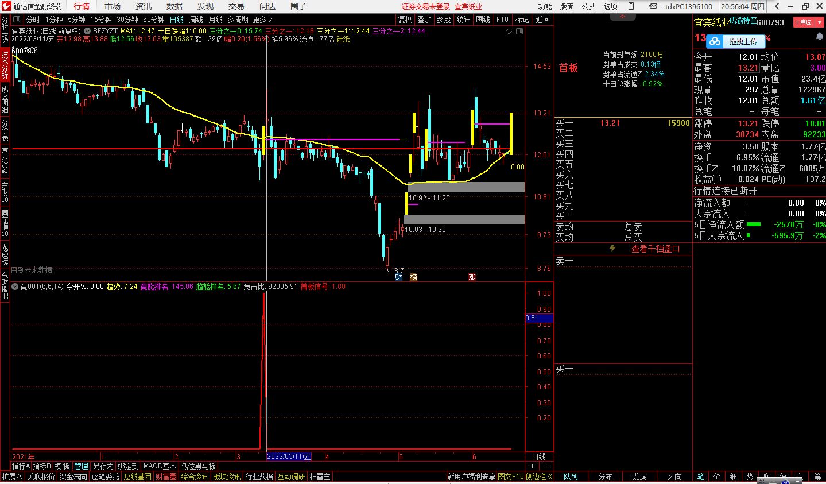Image resolution: width=826 pixels, height=484 pixels.
Task: Click the price alert bell icon
Action: [820, 37]
